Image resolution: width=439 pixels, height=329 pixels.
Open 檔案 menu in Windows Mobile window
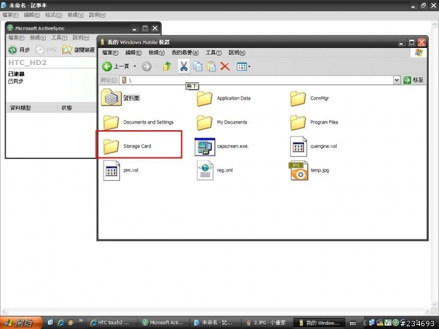[110, 53]
